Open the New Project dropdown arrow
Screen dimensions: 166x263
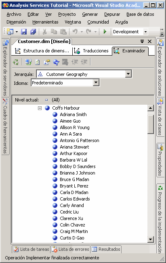pos(17,32)
